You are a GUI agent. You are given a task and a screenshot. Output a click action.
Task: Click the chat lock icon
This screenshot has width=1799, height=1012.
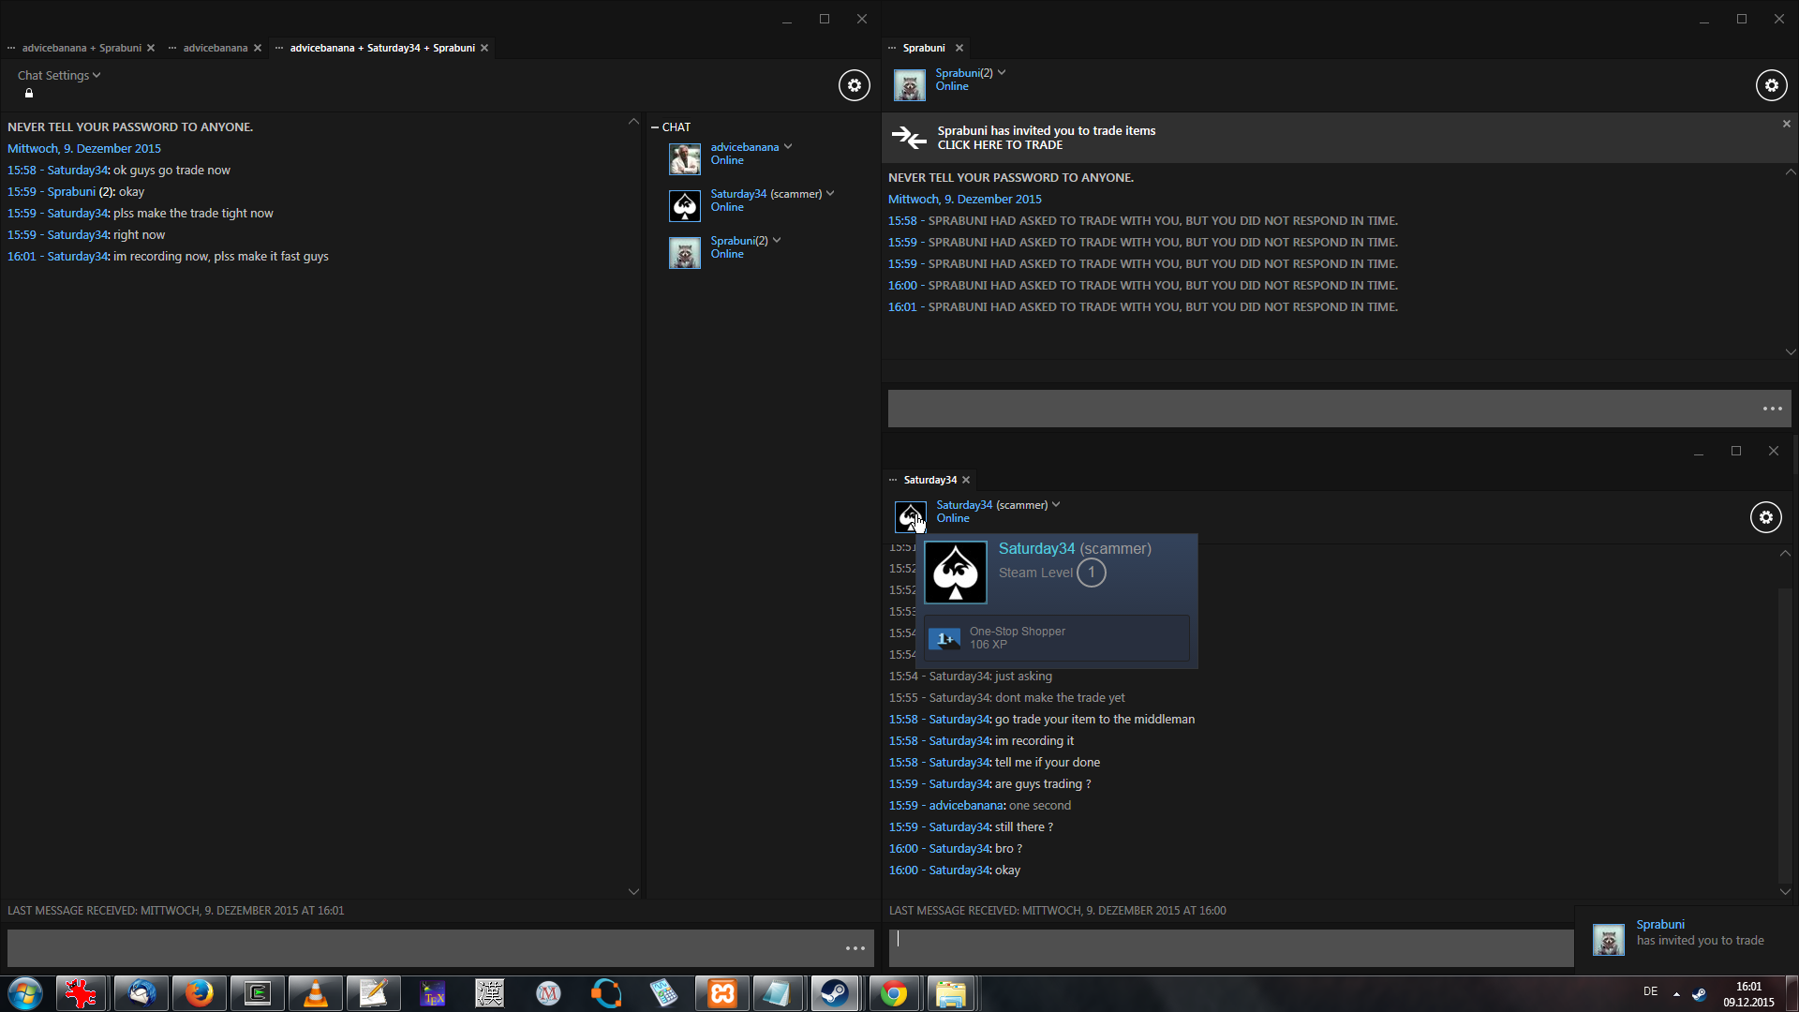[x=29, y=94]
